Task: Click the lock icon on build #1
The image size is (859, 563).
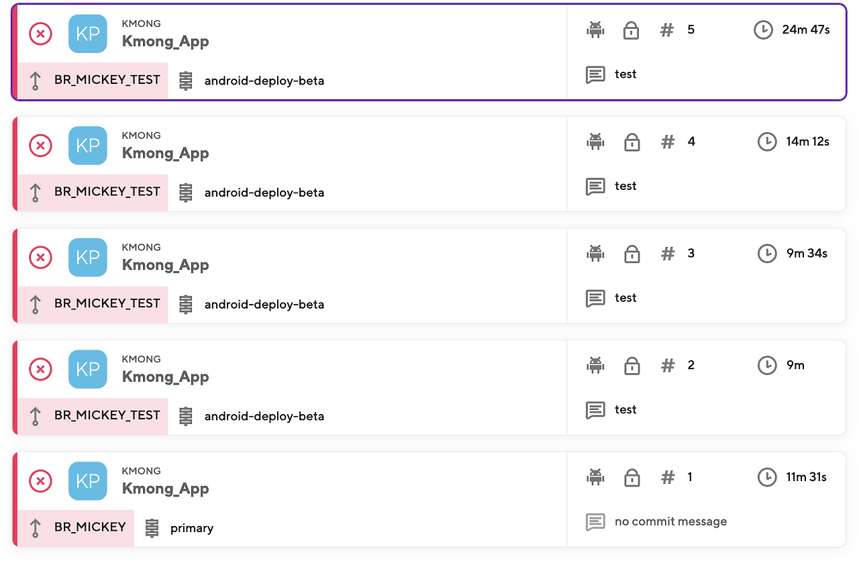Action: click(x=631, y=477)
